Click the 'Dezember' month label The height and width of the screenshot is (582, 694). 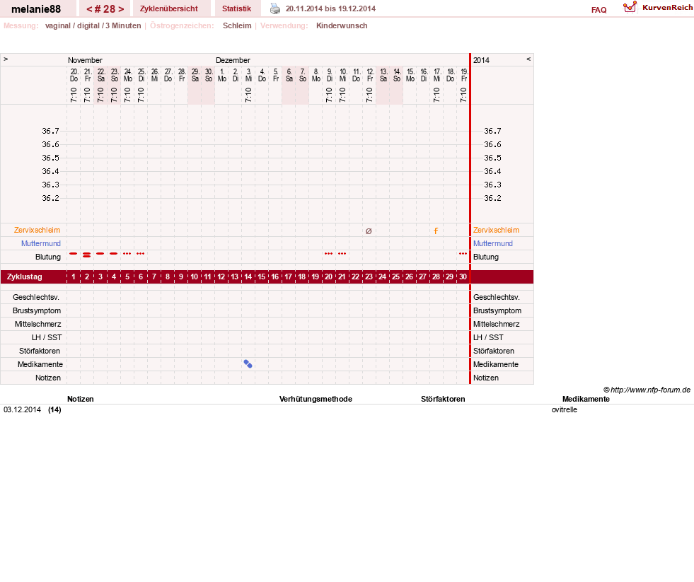click(x=233, y=60)
